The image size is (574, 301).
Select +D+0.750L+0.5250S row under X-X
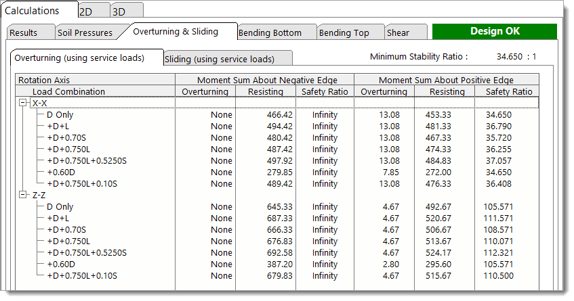pos(87,161)
